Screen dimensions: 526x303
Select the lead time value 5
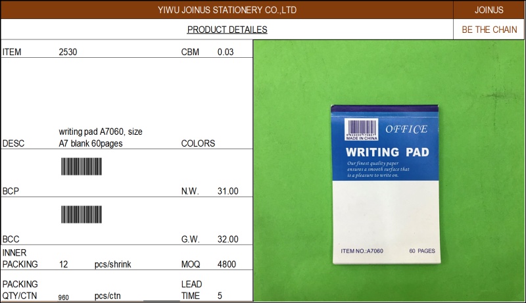point(220,296)
